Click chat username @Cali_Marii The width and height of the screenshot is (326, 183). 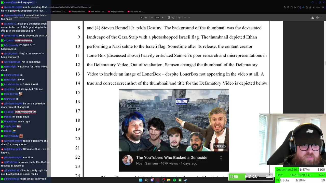(x=11, y=54)
